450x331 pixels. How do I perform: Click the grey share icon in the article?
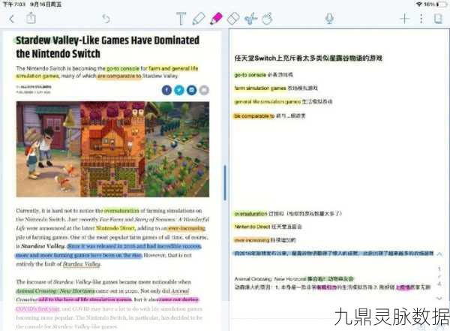pos(204,90)
